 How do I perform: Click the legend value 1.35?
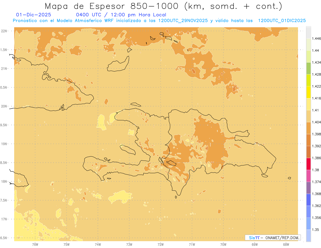pos(315,230)
